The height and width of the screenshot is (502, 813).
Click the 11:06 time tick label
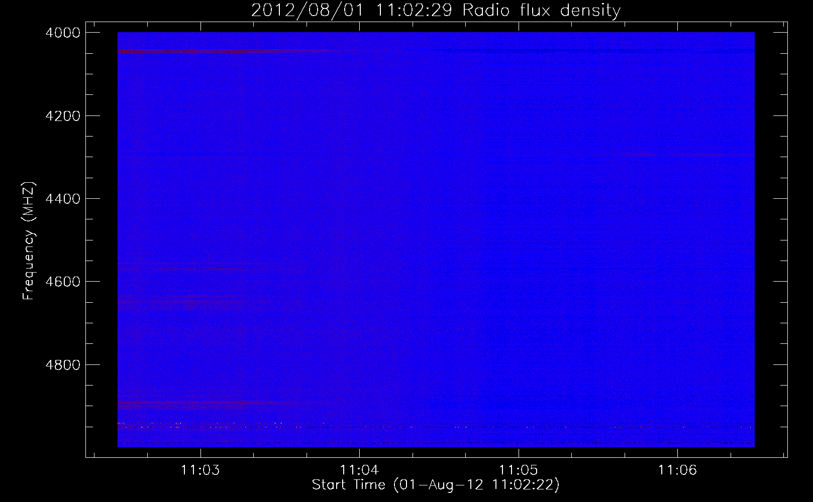point(677,470)
